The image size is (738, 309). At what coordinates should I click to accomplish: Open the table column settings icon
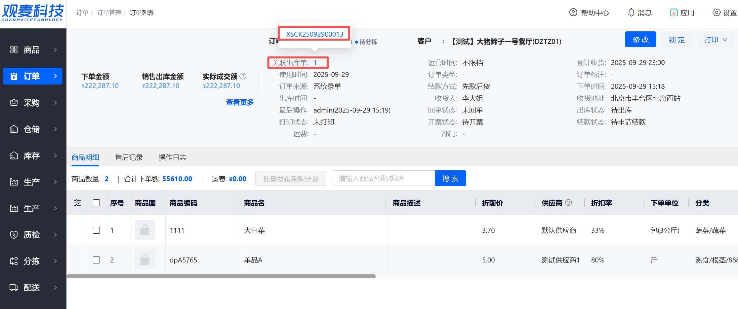pyautogui.click(x=77, y=203)
